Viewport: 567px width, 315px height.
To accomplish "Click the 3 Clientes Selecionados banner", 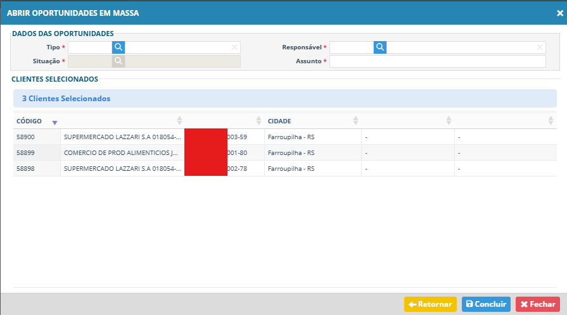I will point(285,98).
